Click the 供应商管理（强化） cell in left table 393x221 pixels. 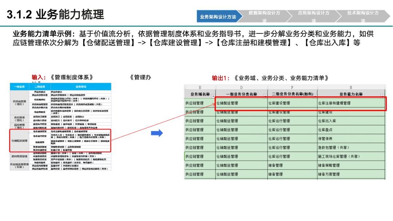tap(19, 103)
